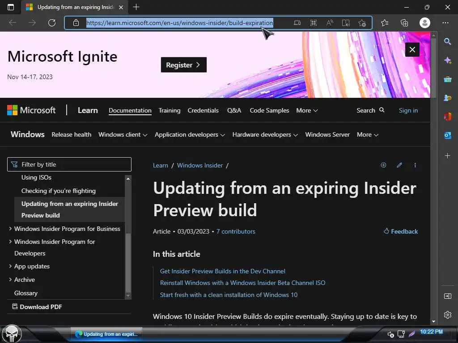This screenshot has width=458, height=343.
Task: Click the Search button in header
Action: 370,110
